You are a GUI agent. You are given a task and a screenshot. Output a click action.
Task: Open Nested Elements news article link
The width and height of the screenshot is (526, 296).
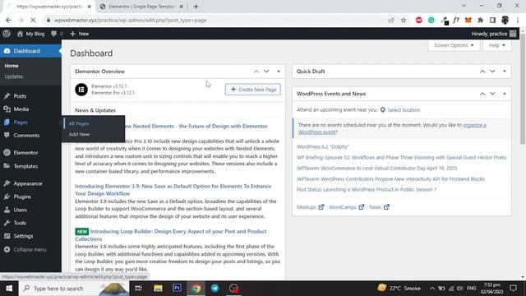196,126
